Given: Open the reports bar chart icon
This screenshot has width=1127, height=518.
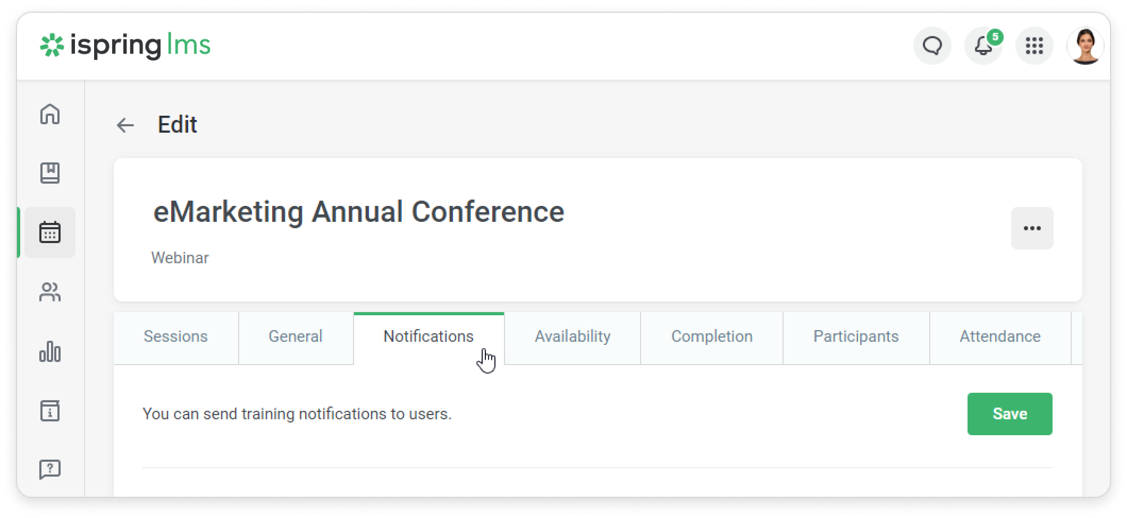Looking at the screenshot, I should pos(50,351).
